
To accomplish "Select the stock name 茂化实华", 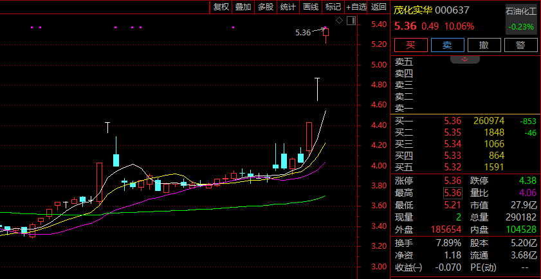I will [x=413, y=10].
